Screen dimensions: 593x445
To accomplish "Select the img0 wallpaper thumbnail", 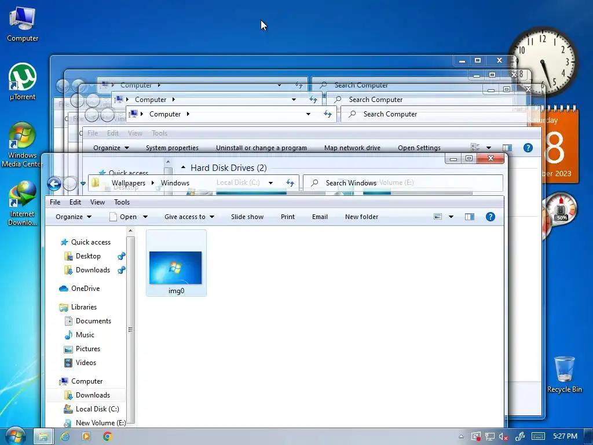I will point(176,263).
